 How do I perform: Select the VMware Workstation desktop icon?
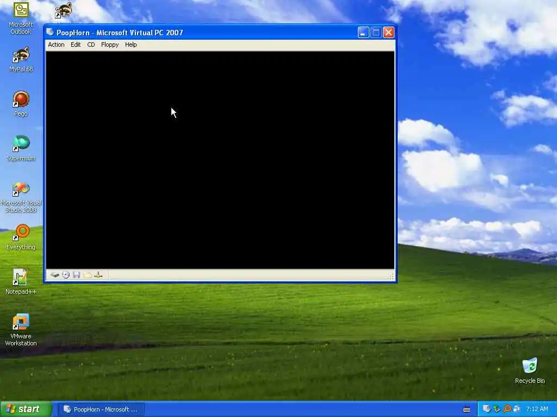pyautogui.click(x=21, y=330)
